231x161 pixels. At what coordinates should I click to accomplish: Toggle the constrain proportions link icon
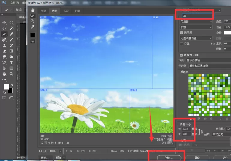[202, 132]
